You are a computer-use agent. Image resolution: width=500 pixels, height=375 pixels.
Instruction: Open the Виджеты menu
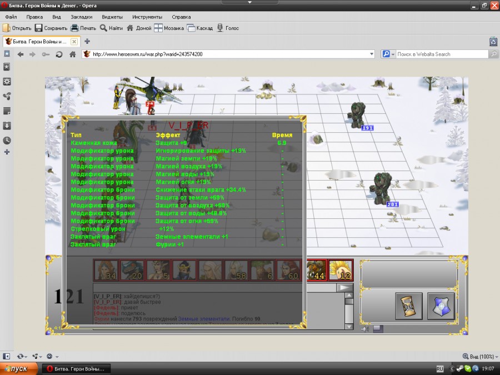[112, 17]
